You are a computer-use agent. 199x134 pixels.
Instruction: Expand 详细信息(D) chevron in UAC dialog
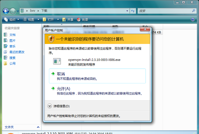[x=49, y=106]
